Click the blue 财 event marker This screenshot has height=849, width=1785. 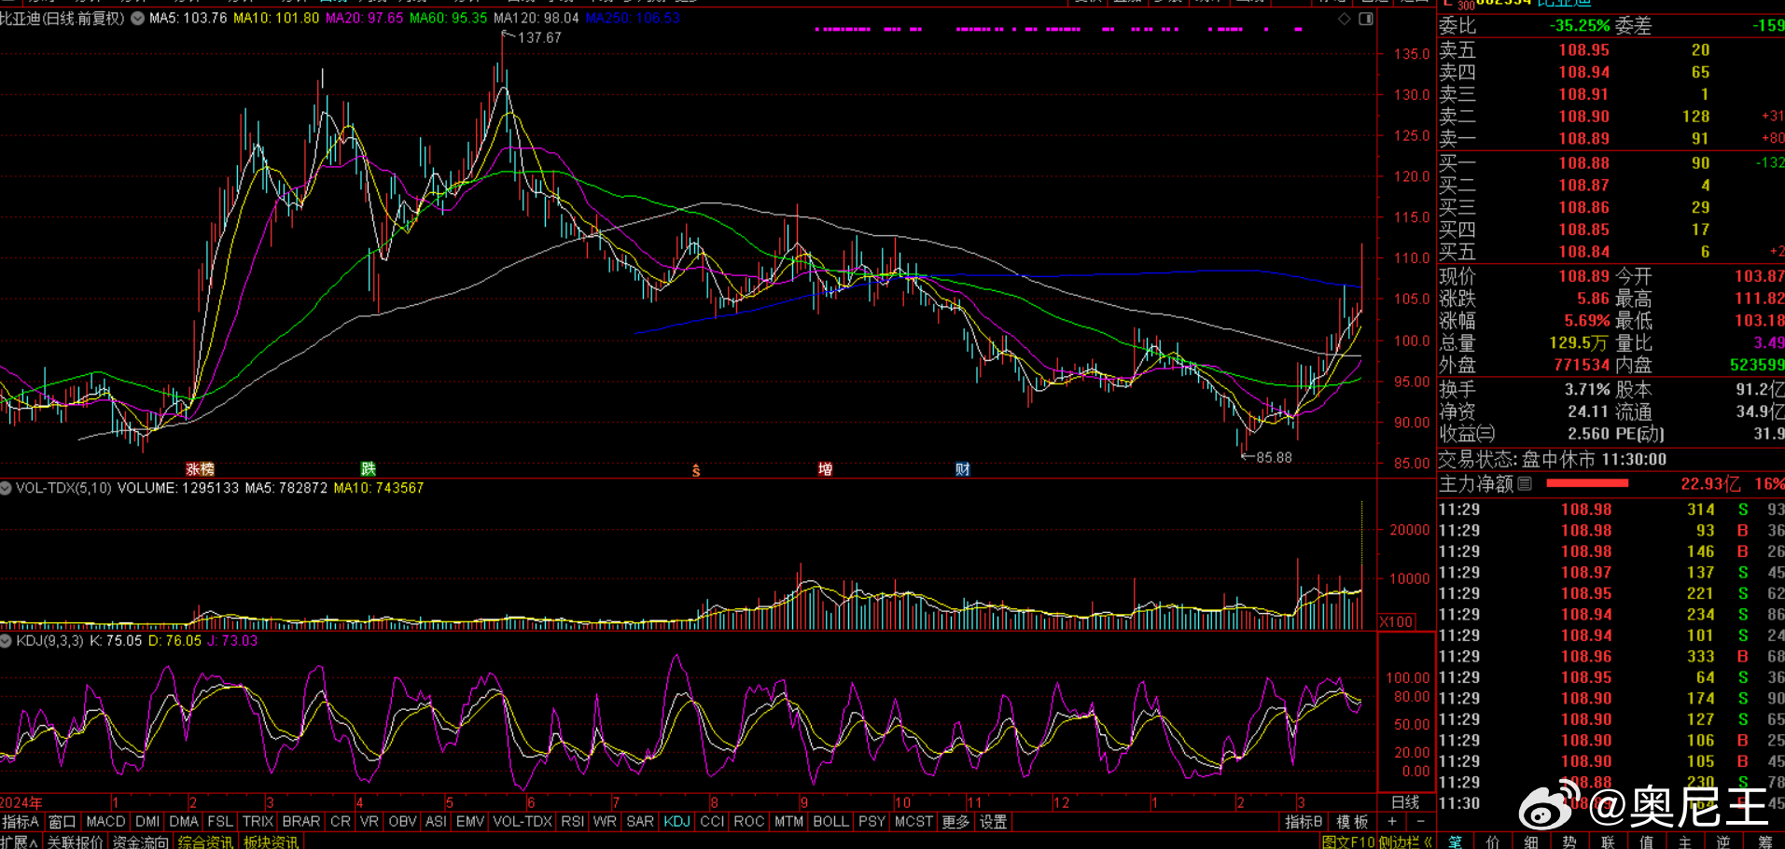pyautogui.click(x=963, y=469)
